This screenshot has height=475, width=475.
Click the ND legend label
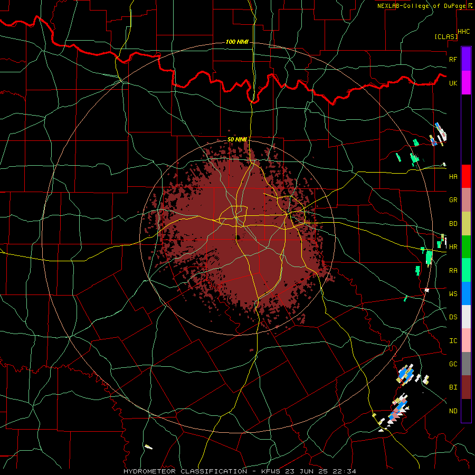(x=453, y=411)
